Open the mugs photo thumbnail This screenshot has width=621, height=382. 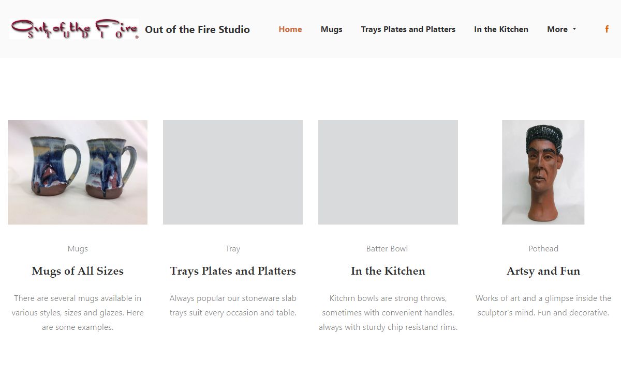[78, 172]
